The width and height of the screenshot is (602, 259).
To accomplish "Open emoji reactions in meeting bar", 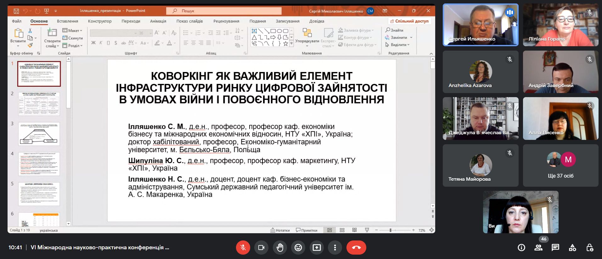I will 298,248.
